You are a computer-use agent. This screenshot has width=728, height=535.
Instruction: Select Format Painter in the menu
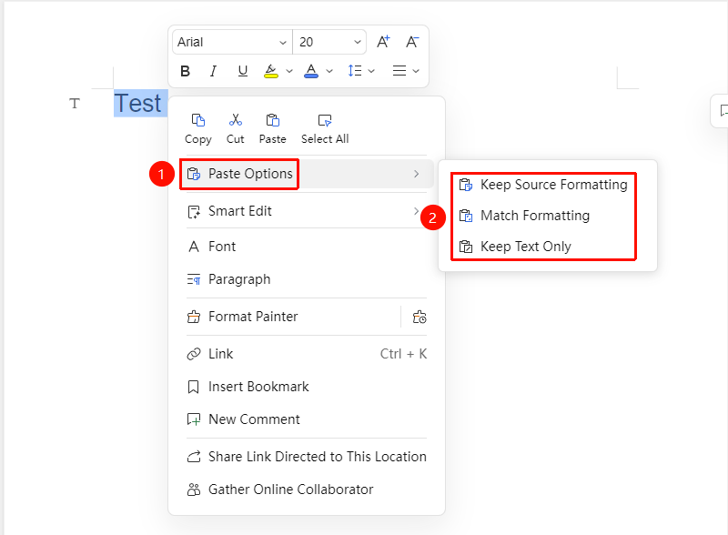coord(290,317)
